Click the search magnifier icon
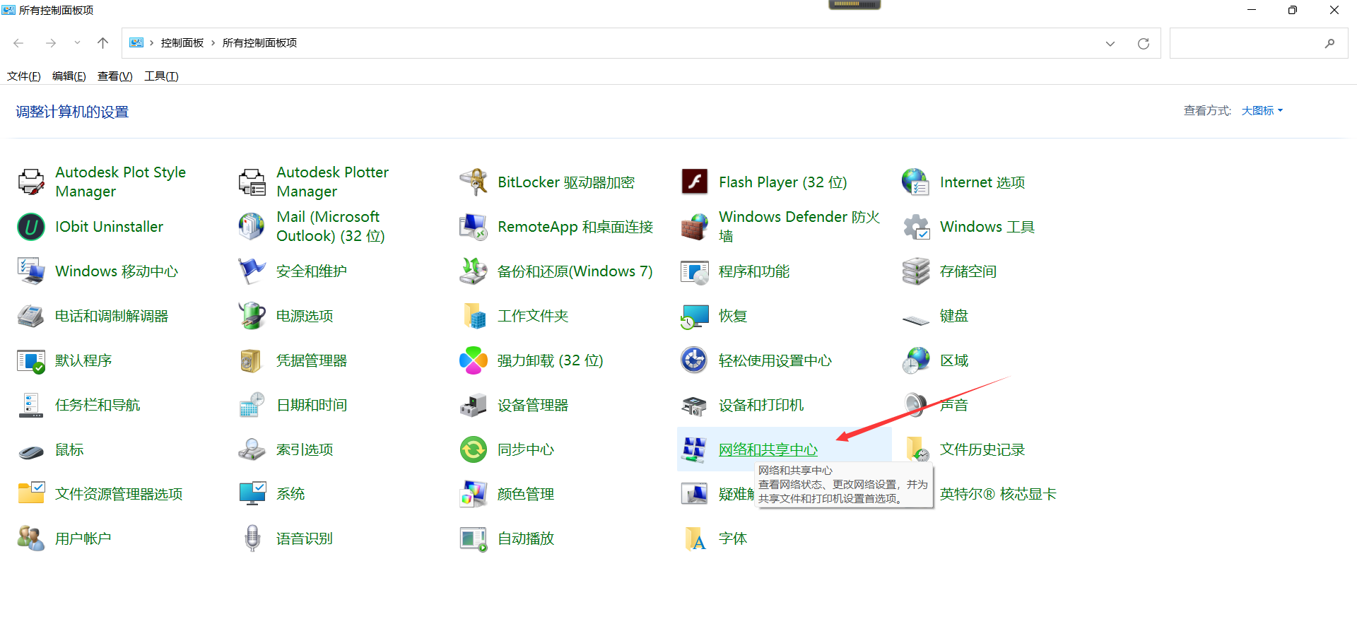The height and width of the screenshot is (636, 1357). pyautogui.click(x=1329, y=43)
